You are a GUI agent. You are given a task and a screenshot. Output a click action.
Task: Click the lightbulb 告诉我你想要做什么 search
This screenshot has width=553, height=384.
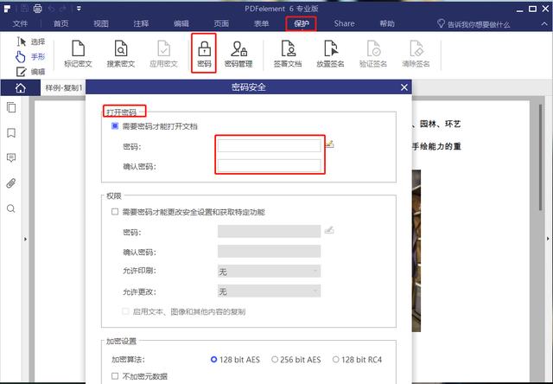tap(474, 24)
